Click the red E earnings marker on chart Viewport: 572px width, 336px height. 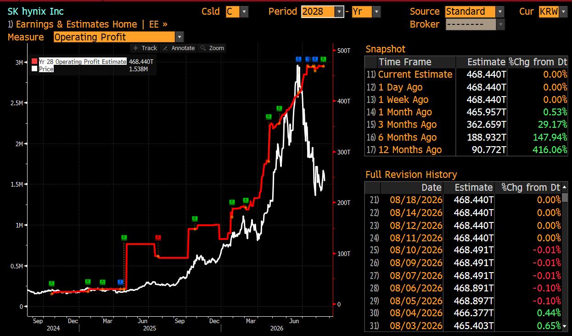coord(158,238)
